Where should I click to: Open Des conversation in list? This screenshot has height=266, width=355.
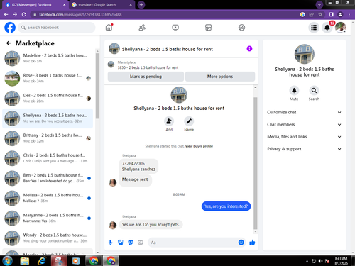tap(48, 98)
